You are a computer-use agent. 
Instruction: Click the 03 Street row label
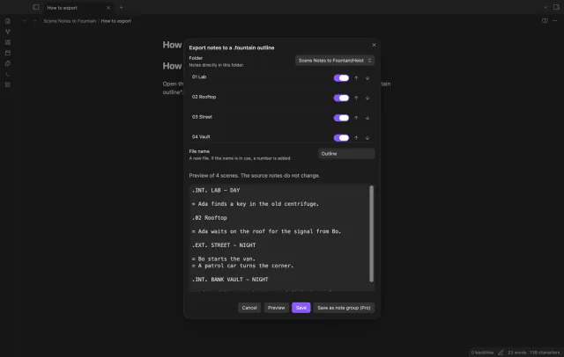click(202, 117)
